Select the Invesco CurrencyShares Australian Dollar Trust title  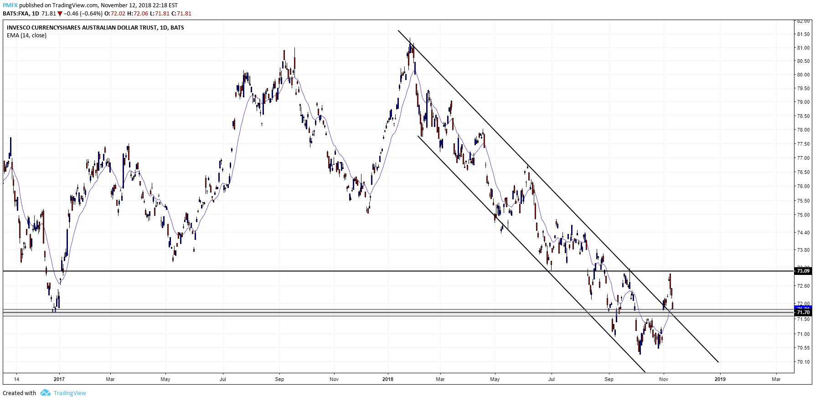point(95,28)
